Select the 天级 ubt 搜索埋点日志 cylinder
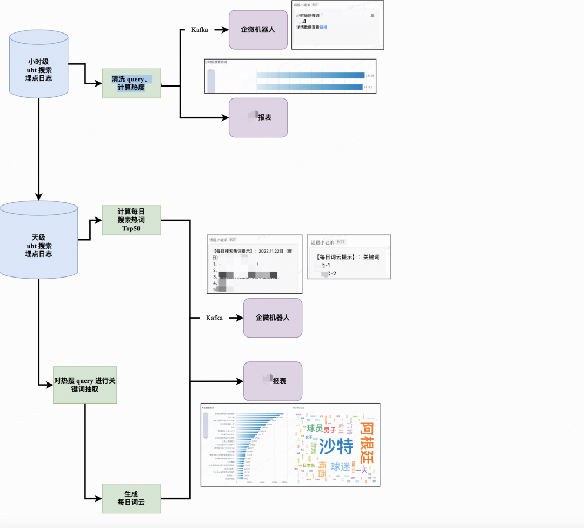 click(x=39, y=240)
